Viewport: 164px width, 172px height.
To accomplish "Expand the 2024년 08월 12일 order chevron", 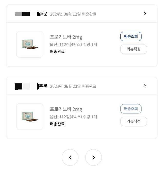I will (145, 14).
